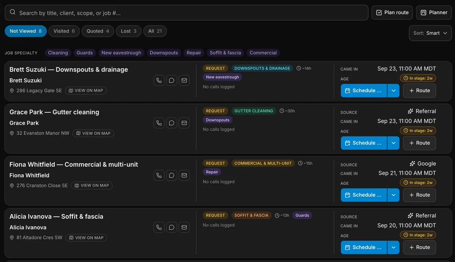Focus the job search input field

coord(187,13)
